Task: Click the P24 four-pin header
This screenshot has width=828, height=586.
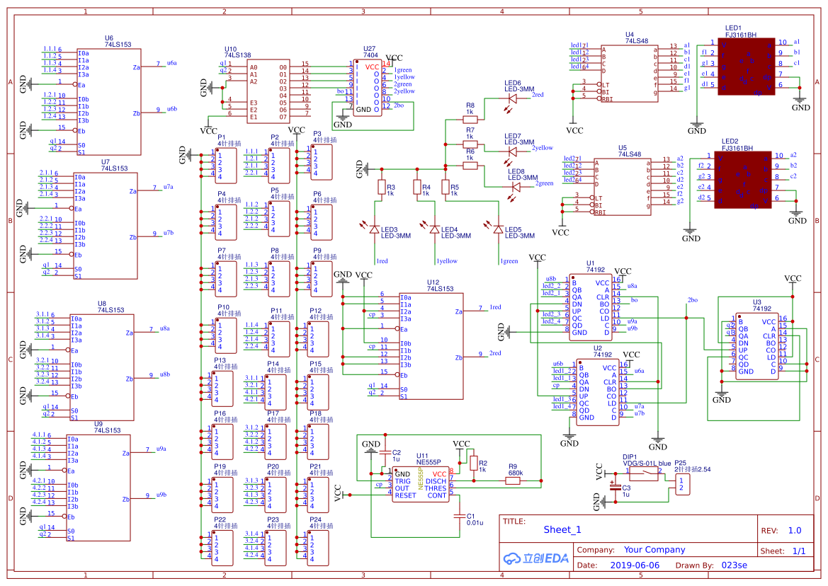Action: click(x=317, y=548)
